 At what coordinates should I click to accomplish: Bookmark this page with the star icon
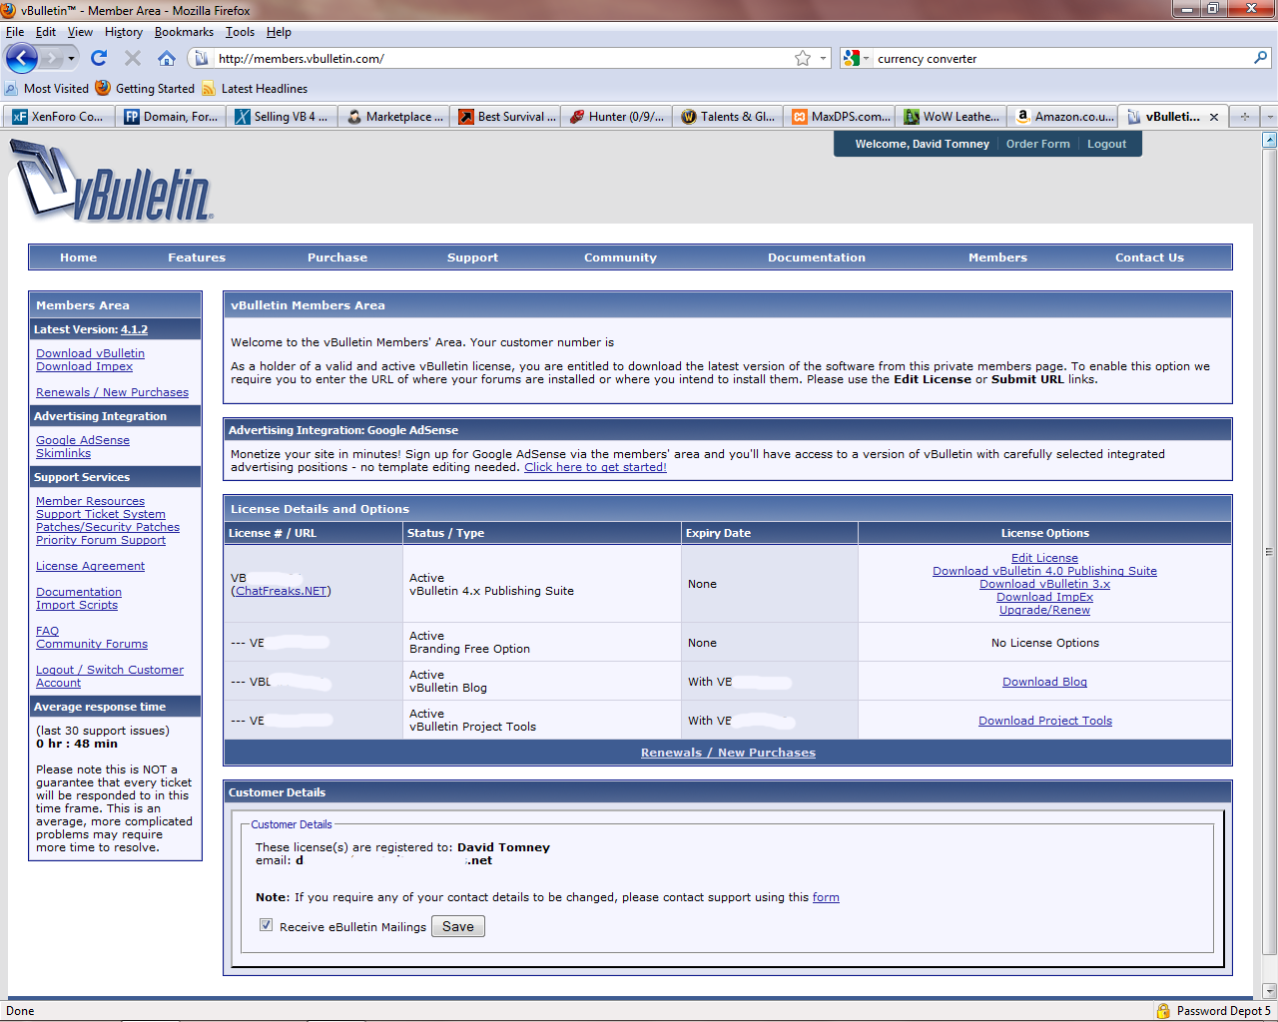tap(803, 58)
